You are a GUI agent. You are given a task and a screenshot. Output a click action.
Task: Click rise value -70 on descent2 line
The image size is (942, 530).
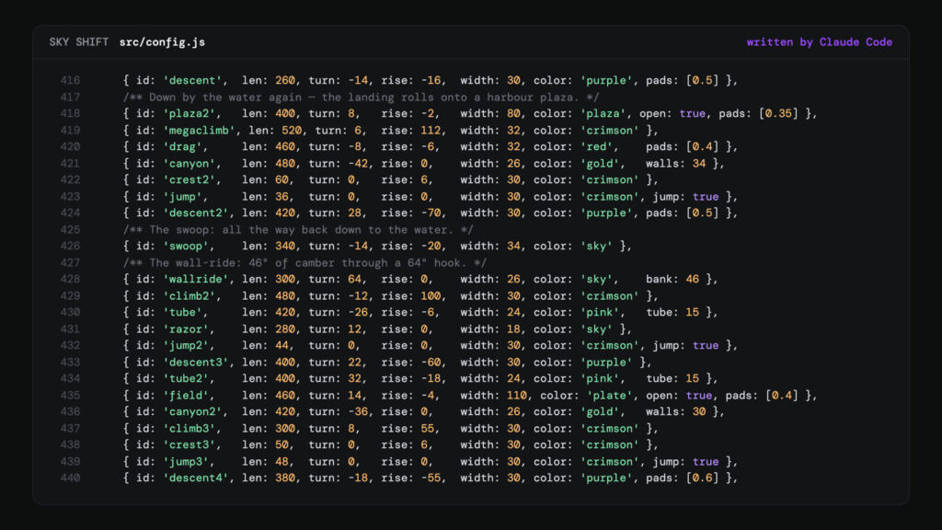click(x=431, y=213)
